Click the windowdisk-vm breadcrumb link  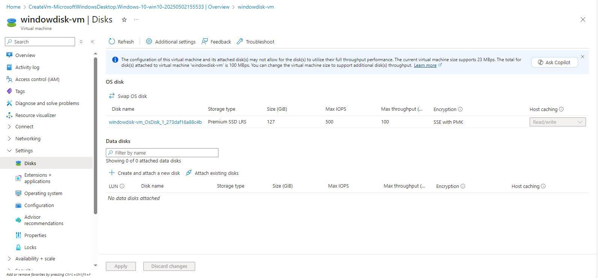point(256,7)
